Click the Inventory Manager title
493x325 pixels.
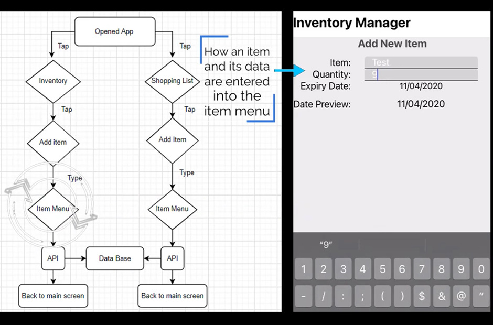tap(351, 23)
